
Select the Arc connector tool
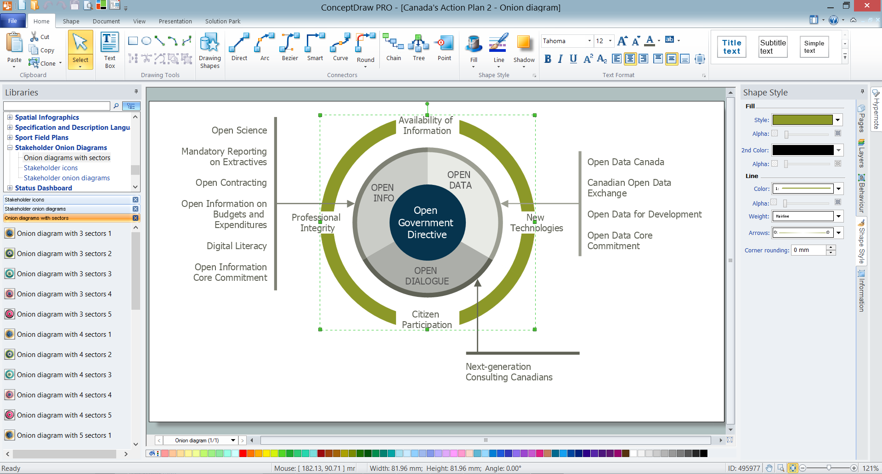coord(265,47)
